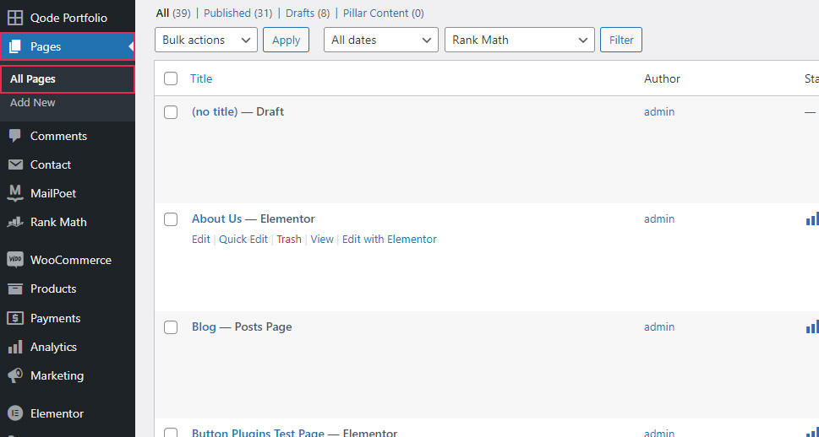The height and width of the screenshot is (437, 819).
Task: Click Edit with Elementor under About Us
Action: [389, 240]
